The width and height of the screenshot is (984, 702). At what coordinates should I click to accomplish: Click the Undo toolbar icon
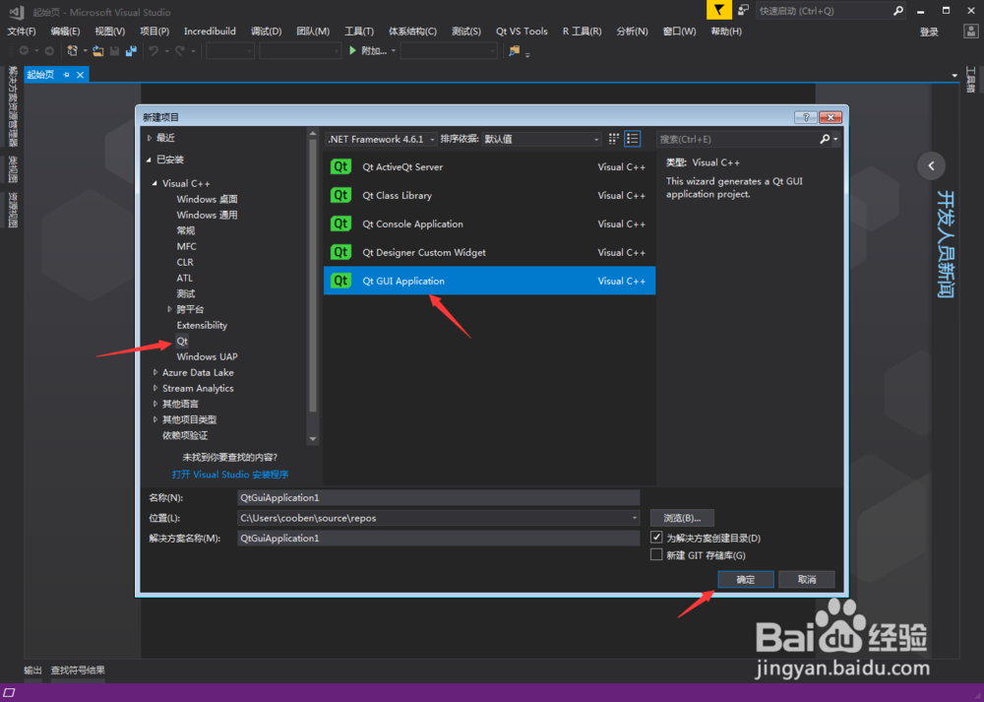[154, 51]
